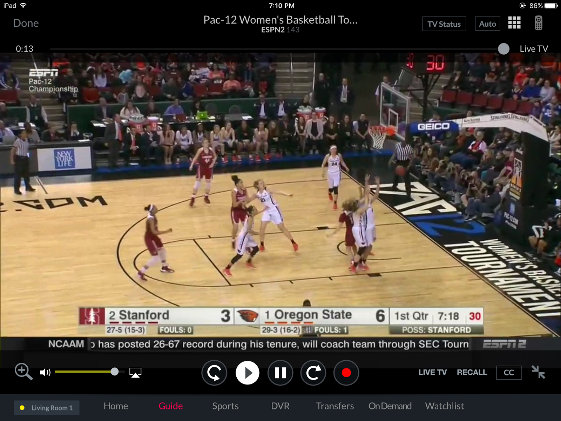Mute the volume speaker icon

coord(45,373)
